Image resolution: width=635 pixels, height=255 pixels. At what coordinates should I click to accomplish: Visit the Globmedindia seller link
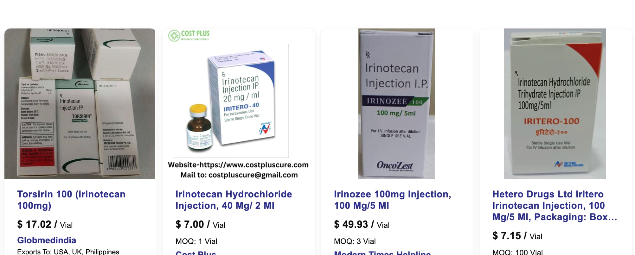47,240
